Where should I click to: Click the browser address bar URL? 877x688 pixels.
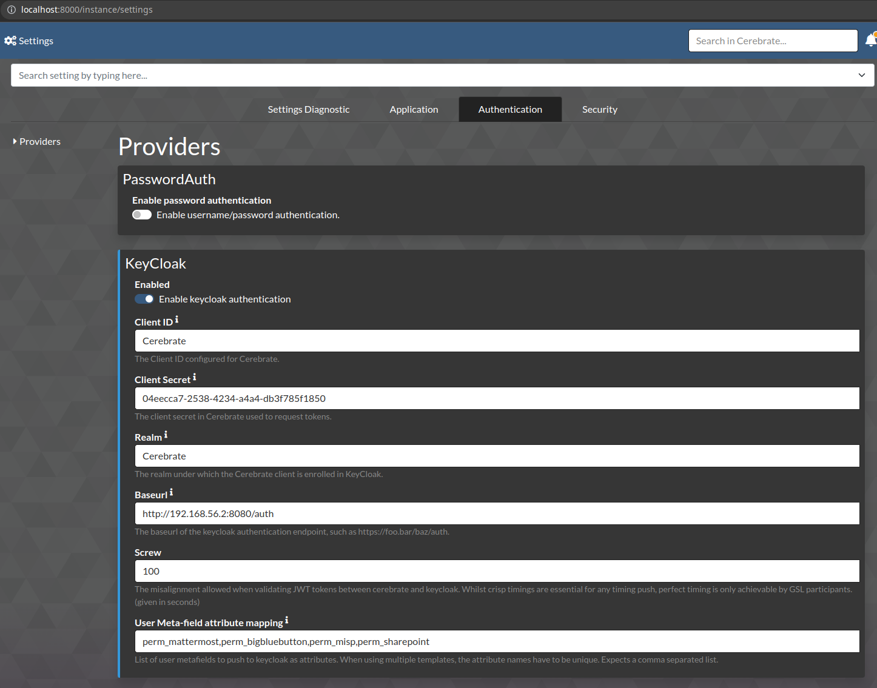click(x=87, y=10)
